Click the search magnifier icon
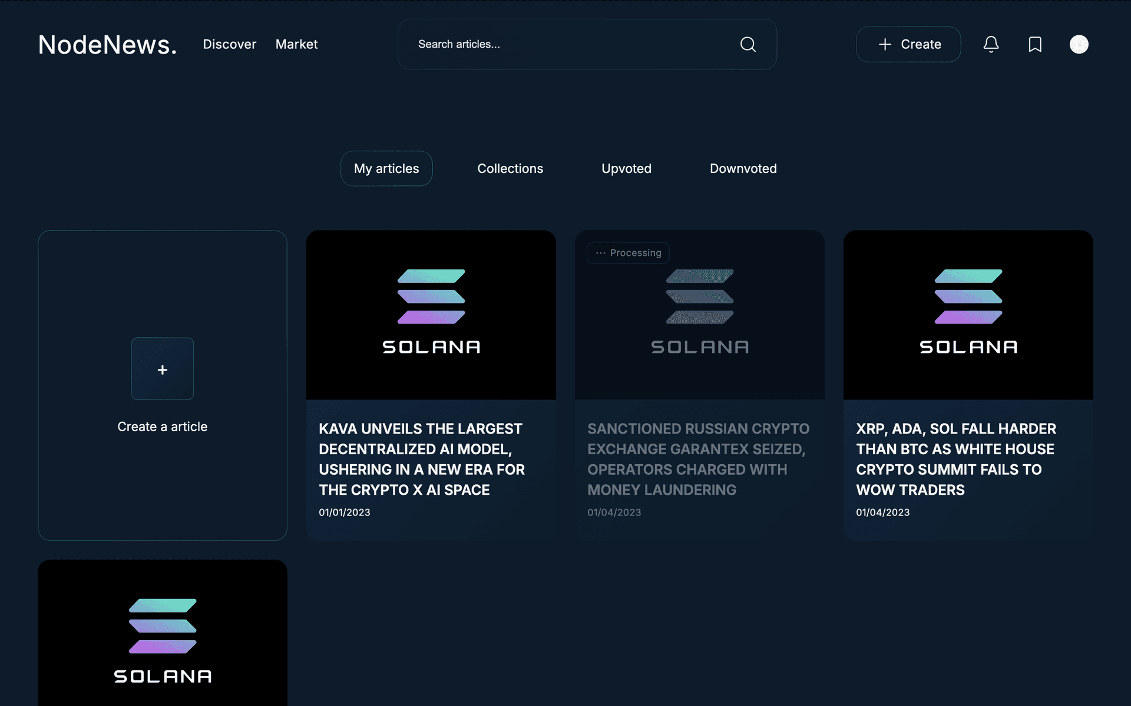 pyautogui.click(x=748, y=44)
